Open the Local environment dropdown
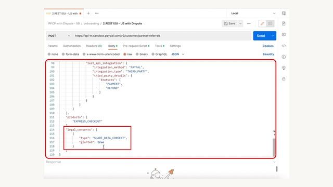 click(253, 14)
